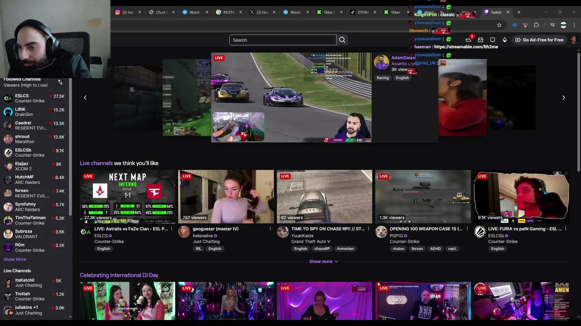Switch to the Instagram tab
581x326 pixels.
[x=127, y=12]
